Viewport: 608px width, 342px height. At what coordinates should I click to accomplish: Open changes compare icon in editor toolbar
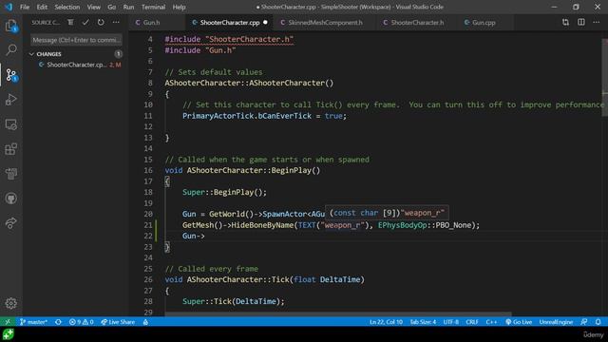[566, 23]
